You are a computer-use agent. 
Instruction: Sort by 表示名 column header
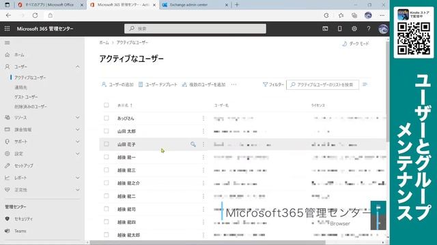point(125,105)
